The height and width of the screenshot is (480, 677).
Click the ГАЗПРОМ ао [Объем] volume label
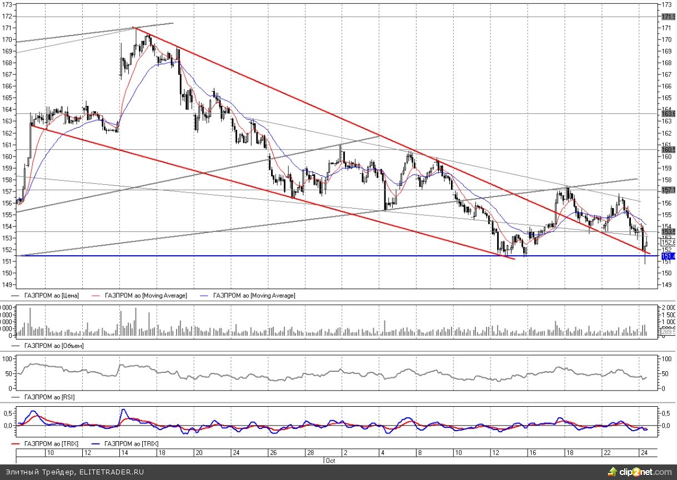click(x=54, y=345)
